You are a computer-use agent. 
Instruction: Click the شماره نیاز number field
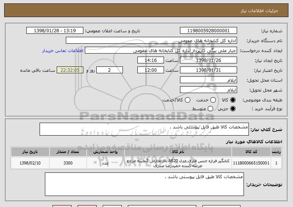click(208, 31)
